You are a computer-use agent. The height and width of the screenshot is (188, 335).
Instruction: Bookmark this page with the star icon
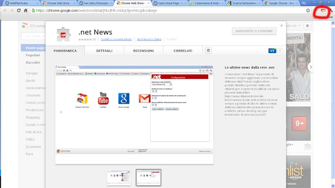point(308,10)
